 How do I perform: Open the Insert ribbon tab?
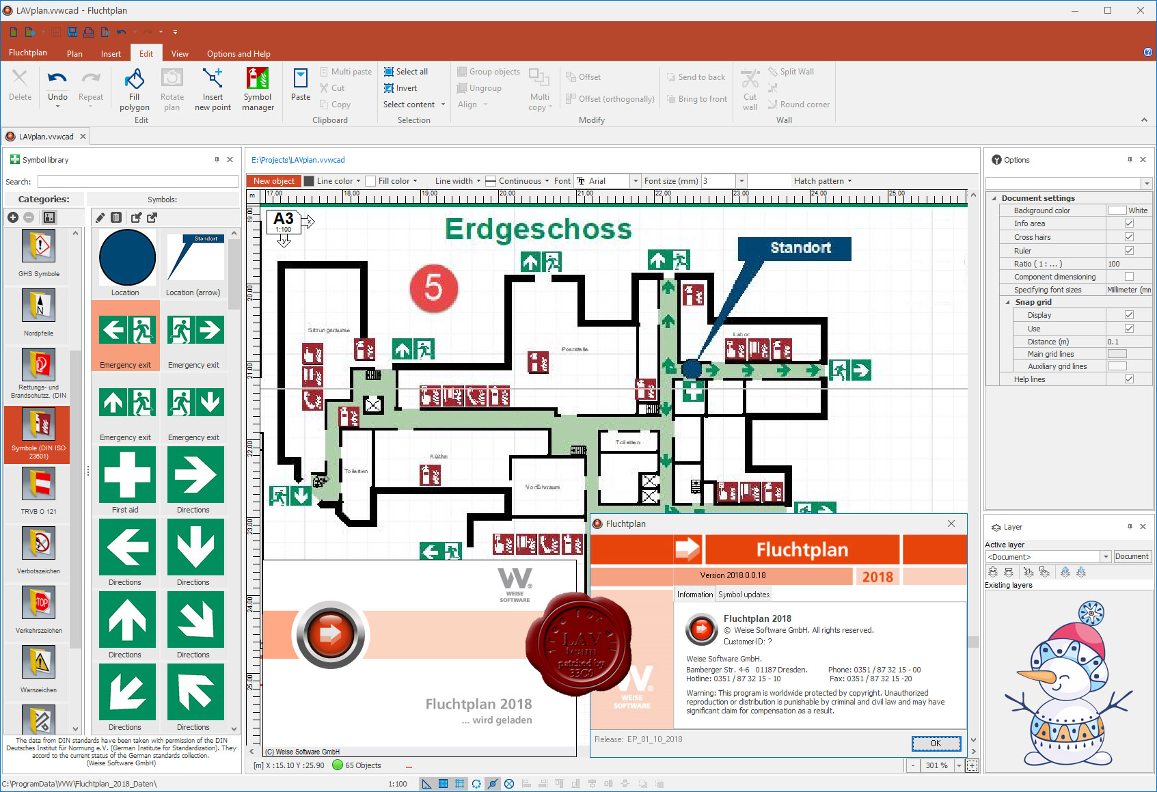111,54
